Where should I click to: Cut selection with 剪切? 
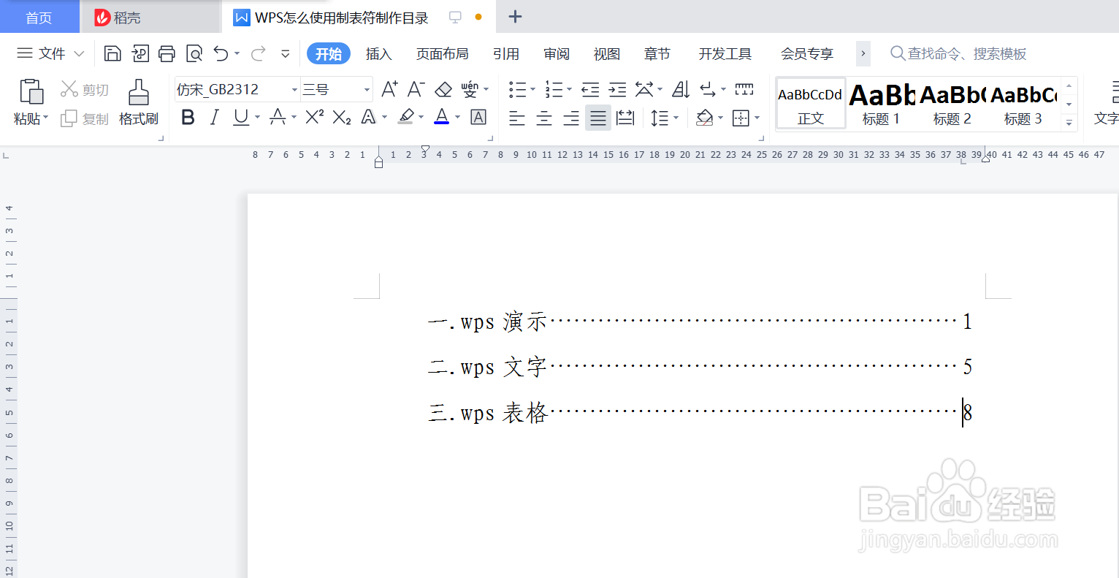pyautogui.click(x=85, y=89)
